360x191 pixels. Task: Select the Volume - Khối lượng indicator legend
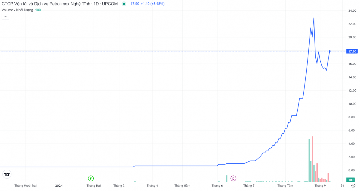pyautogui.click(x=17, y=10)
